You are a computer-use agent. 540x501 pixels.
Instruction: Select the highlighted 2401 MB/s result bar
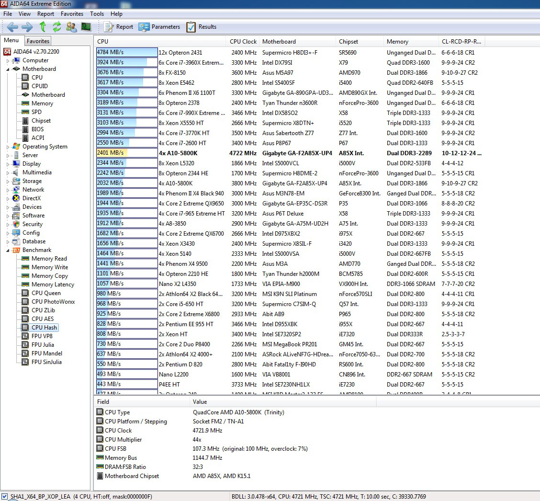click(x=127, y=153)
